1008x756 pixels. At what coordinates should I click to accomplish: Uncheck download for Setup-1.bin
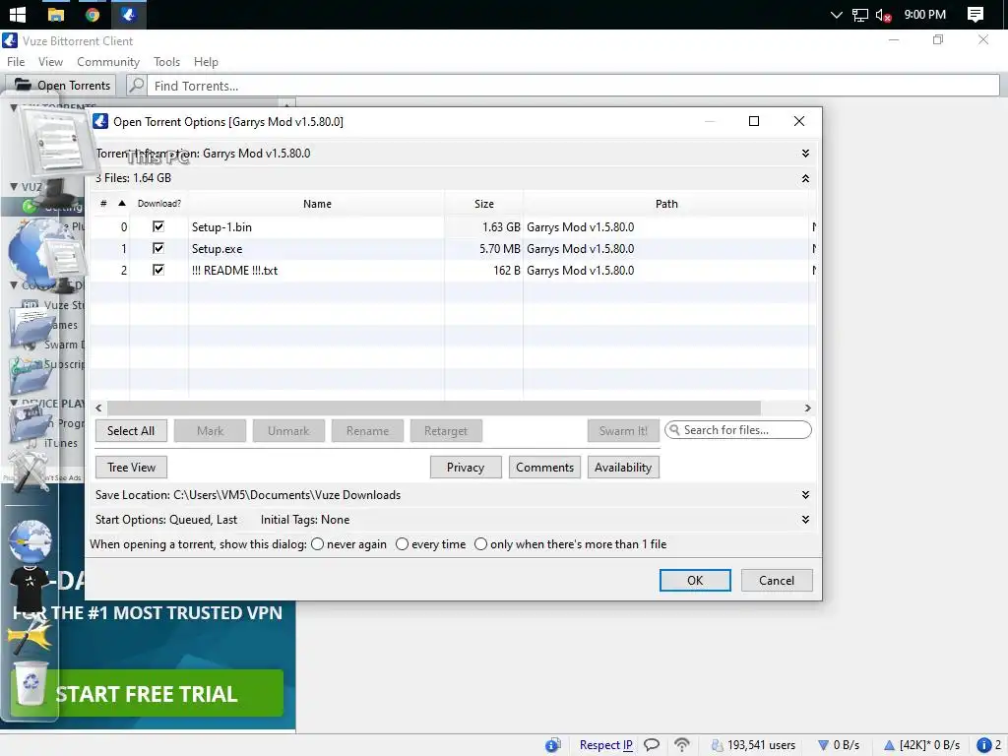[158, 226]
